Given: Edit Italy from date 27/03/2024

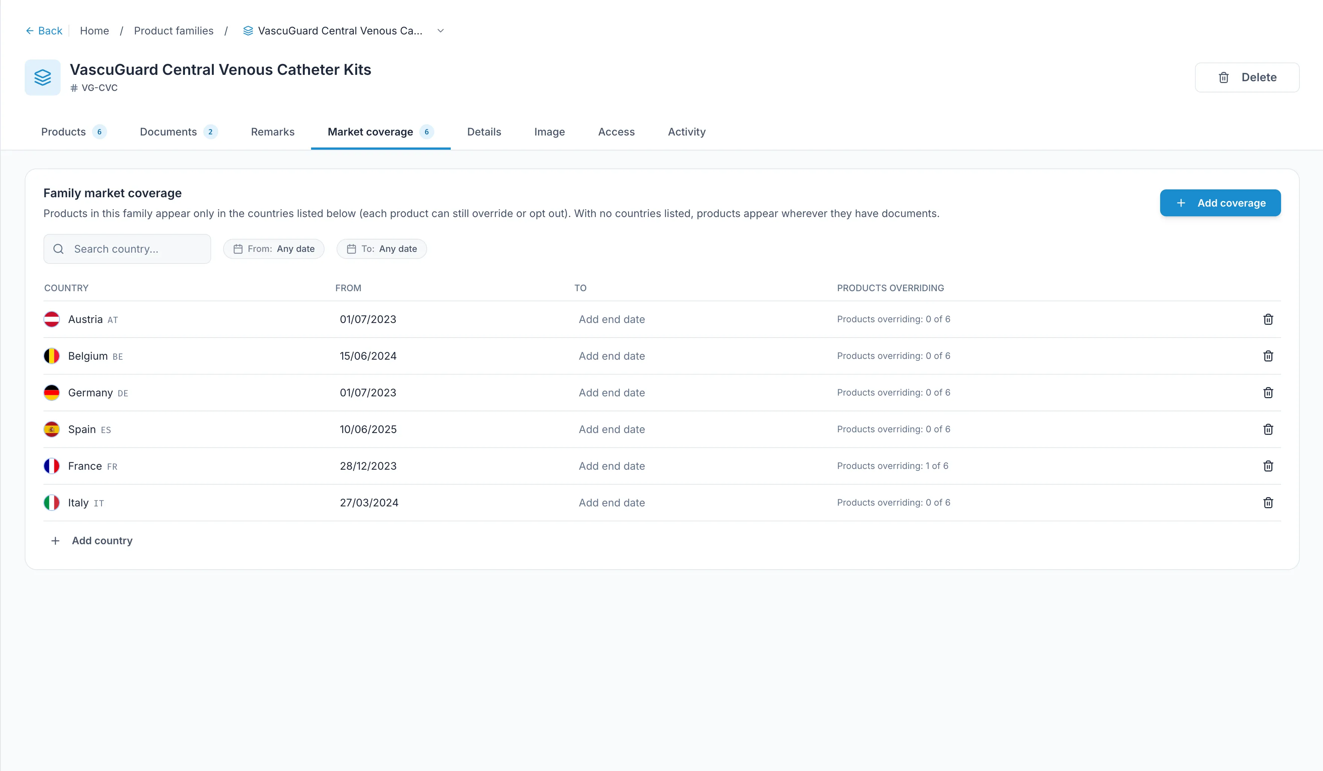Looking at the screenshot, I should [369, 503].
